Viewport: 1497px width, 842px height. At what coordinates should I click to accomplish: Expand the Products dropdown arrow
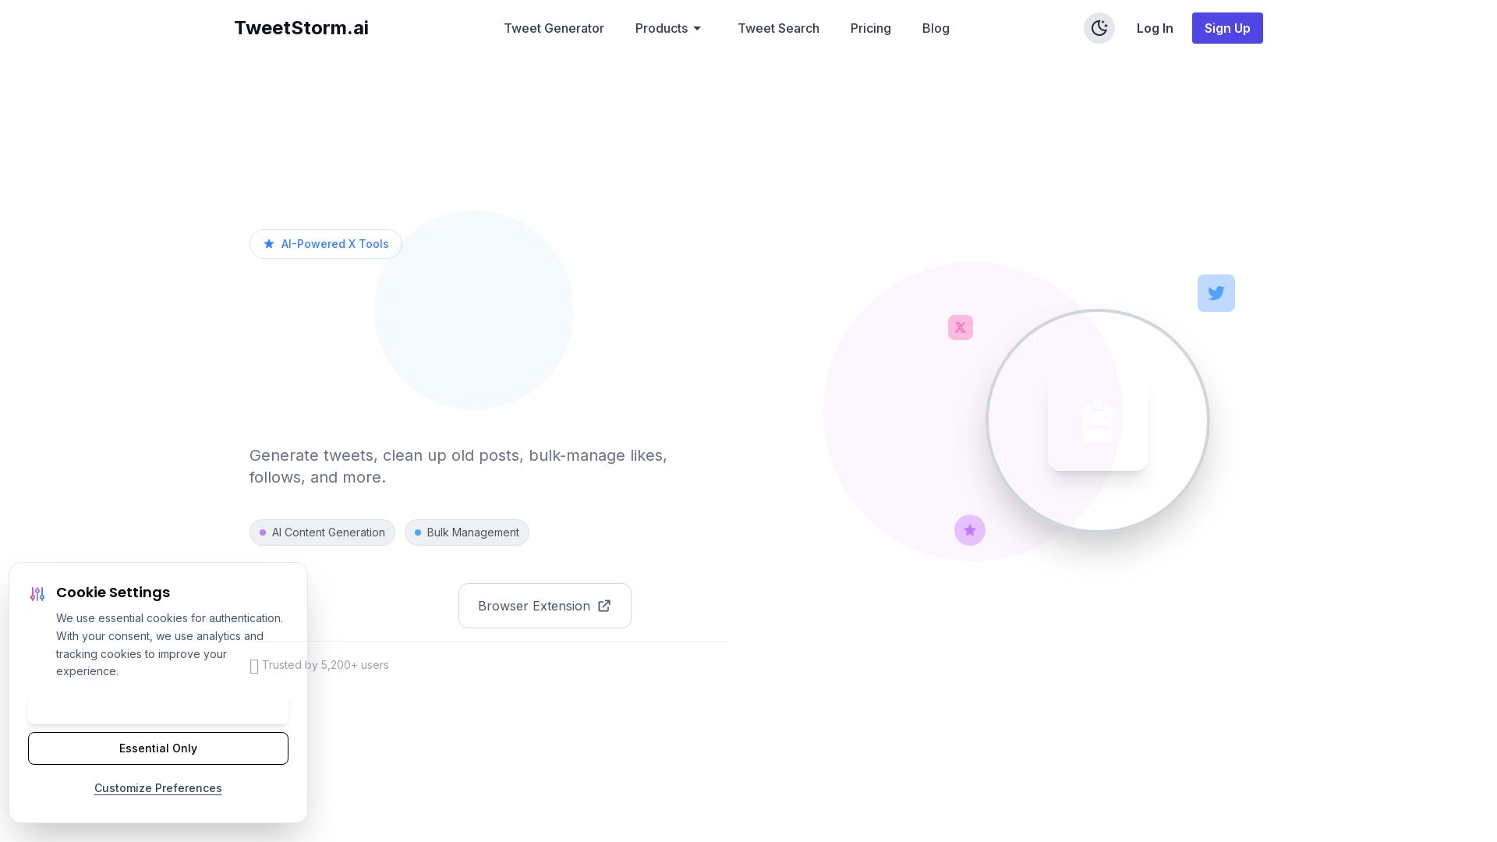click(697, 29)
